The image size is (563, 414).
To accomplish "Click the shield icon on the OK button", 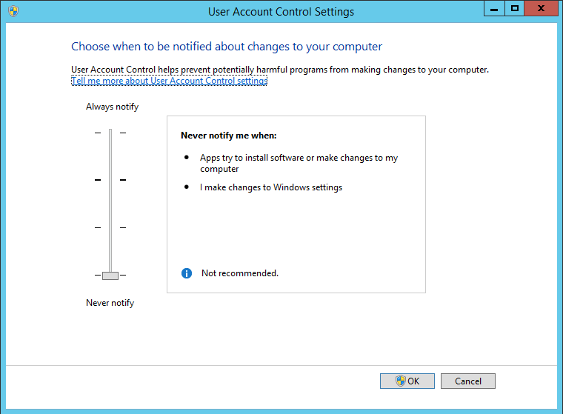I will 401,381.
